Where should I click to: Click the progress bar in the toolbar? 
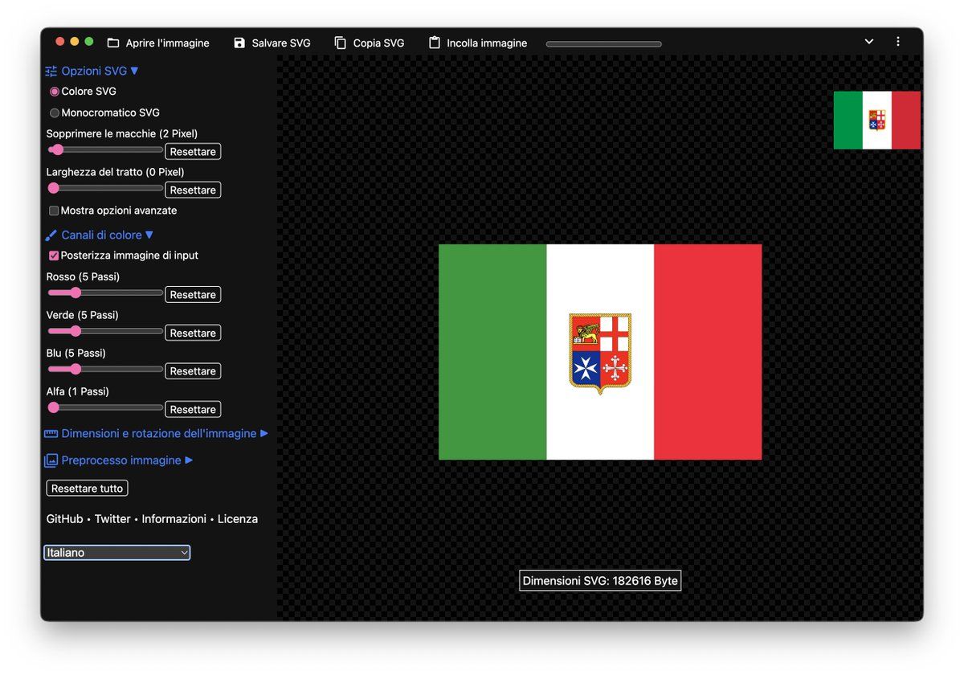[603, 44]
